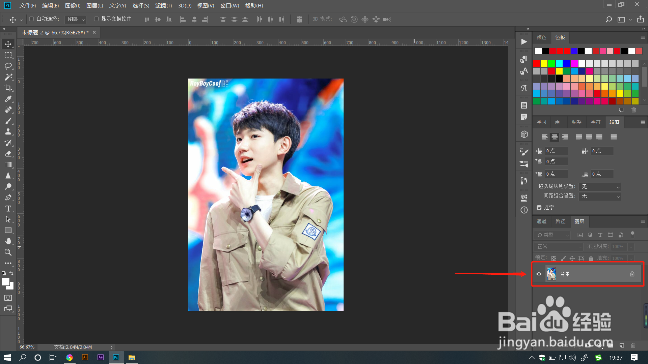Image resolution: width=648 pixels, height=364 pixels.
Task: Hide the 背景 layer via eye icon
Action: click(539, 274)
